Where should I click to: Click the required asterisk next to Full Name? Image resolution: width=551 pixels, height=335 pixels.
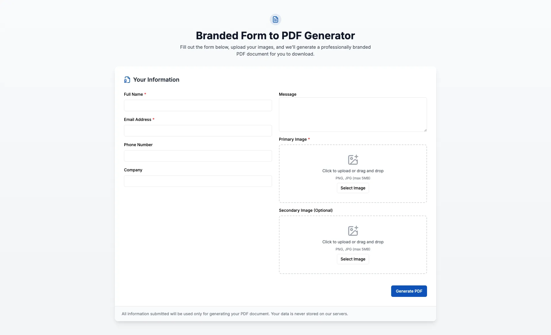point(145,94)
